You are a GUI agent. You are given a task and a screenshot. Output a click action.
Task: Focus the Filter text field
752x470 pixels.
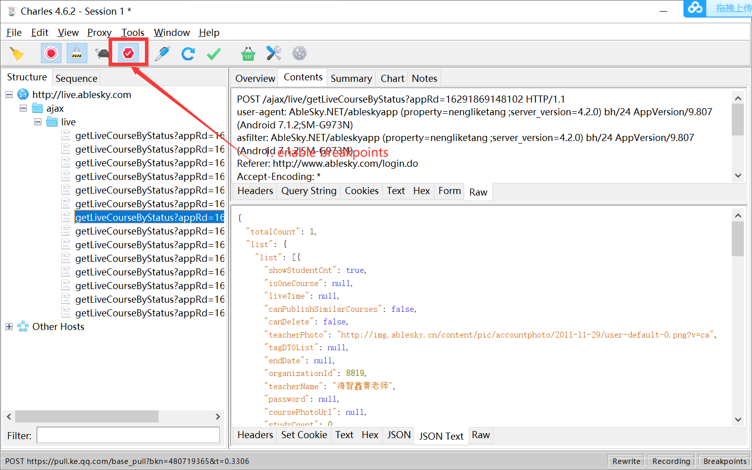(128, 435)
